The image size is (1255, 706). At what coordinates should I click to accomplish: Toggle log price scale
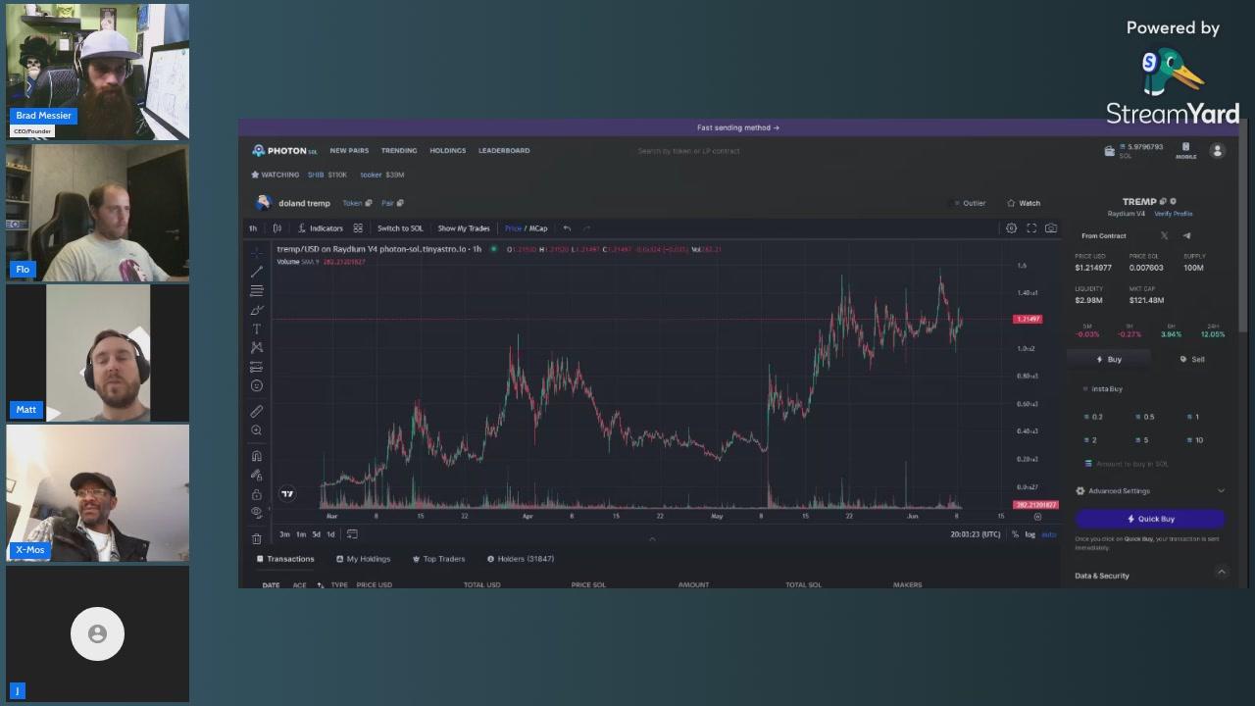coord(1029,534)
